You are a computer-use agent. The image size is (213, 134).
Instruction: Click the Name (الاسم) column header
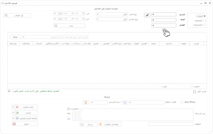coord(169,44)
